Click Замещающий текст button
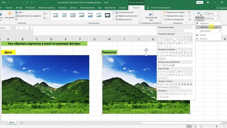The width and height of the screenshot is (227, 128). (x=151, y=16)
